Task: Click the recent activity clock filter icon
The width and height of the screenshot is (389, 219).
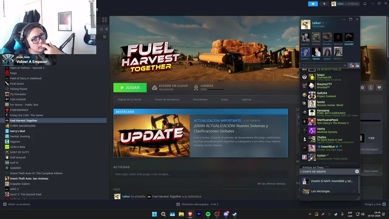Action: (x=102, y=29)
